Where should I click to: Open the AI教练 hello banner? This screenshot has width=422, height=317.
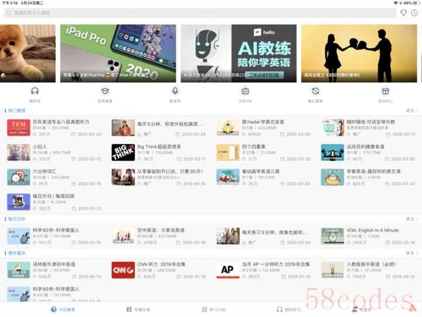[x=239, y=53]
